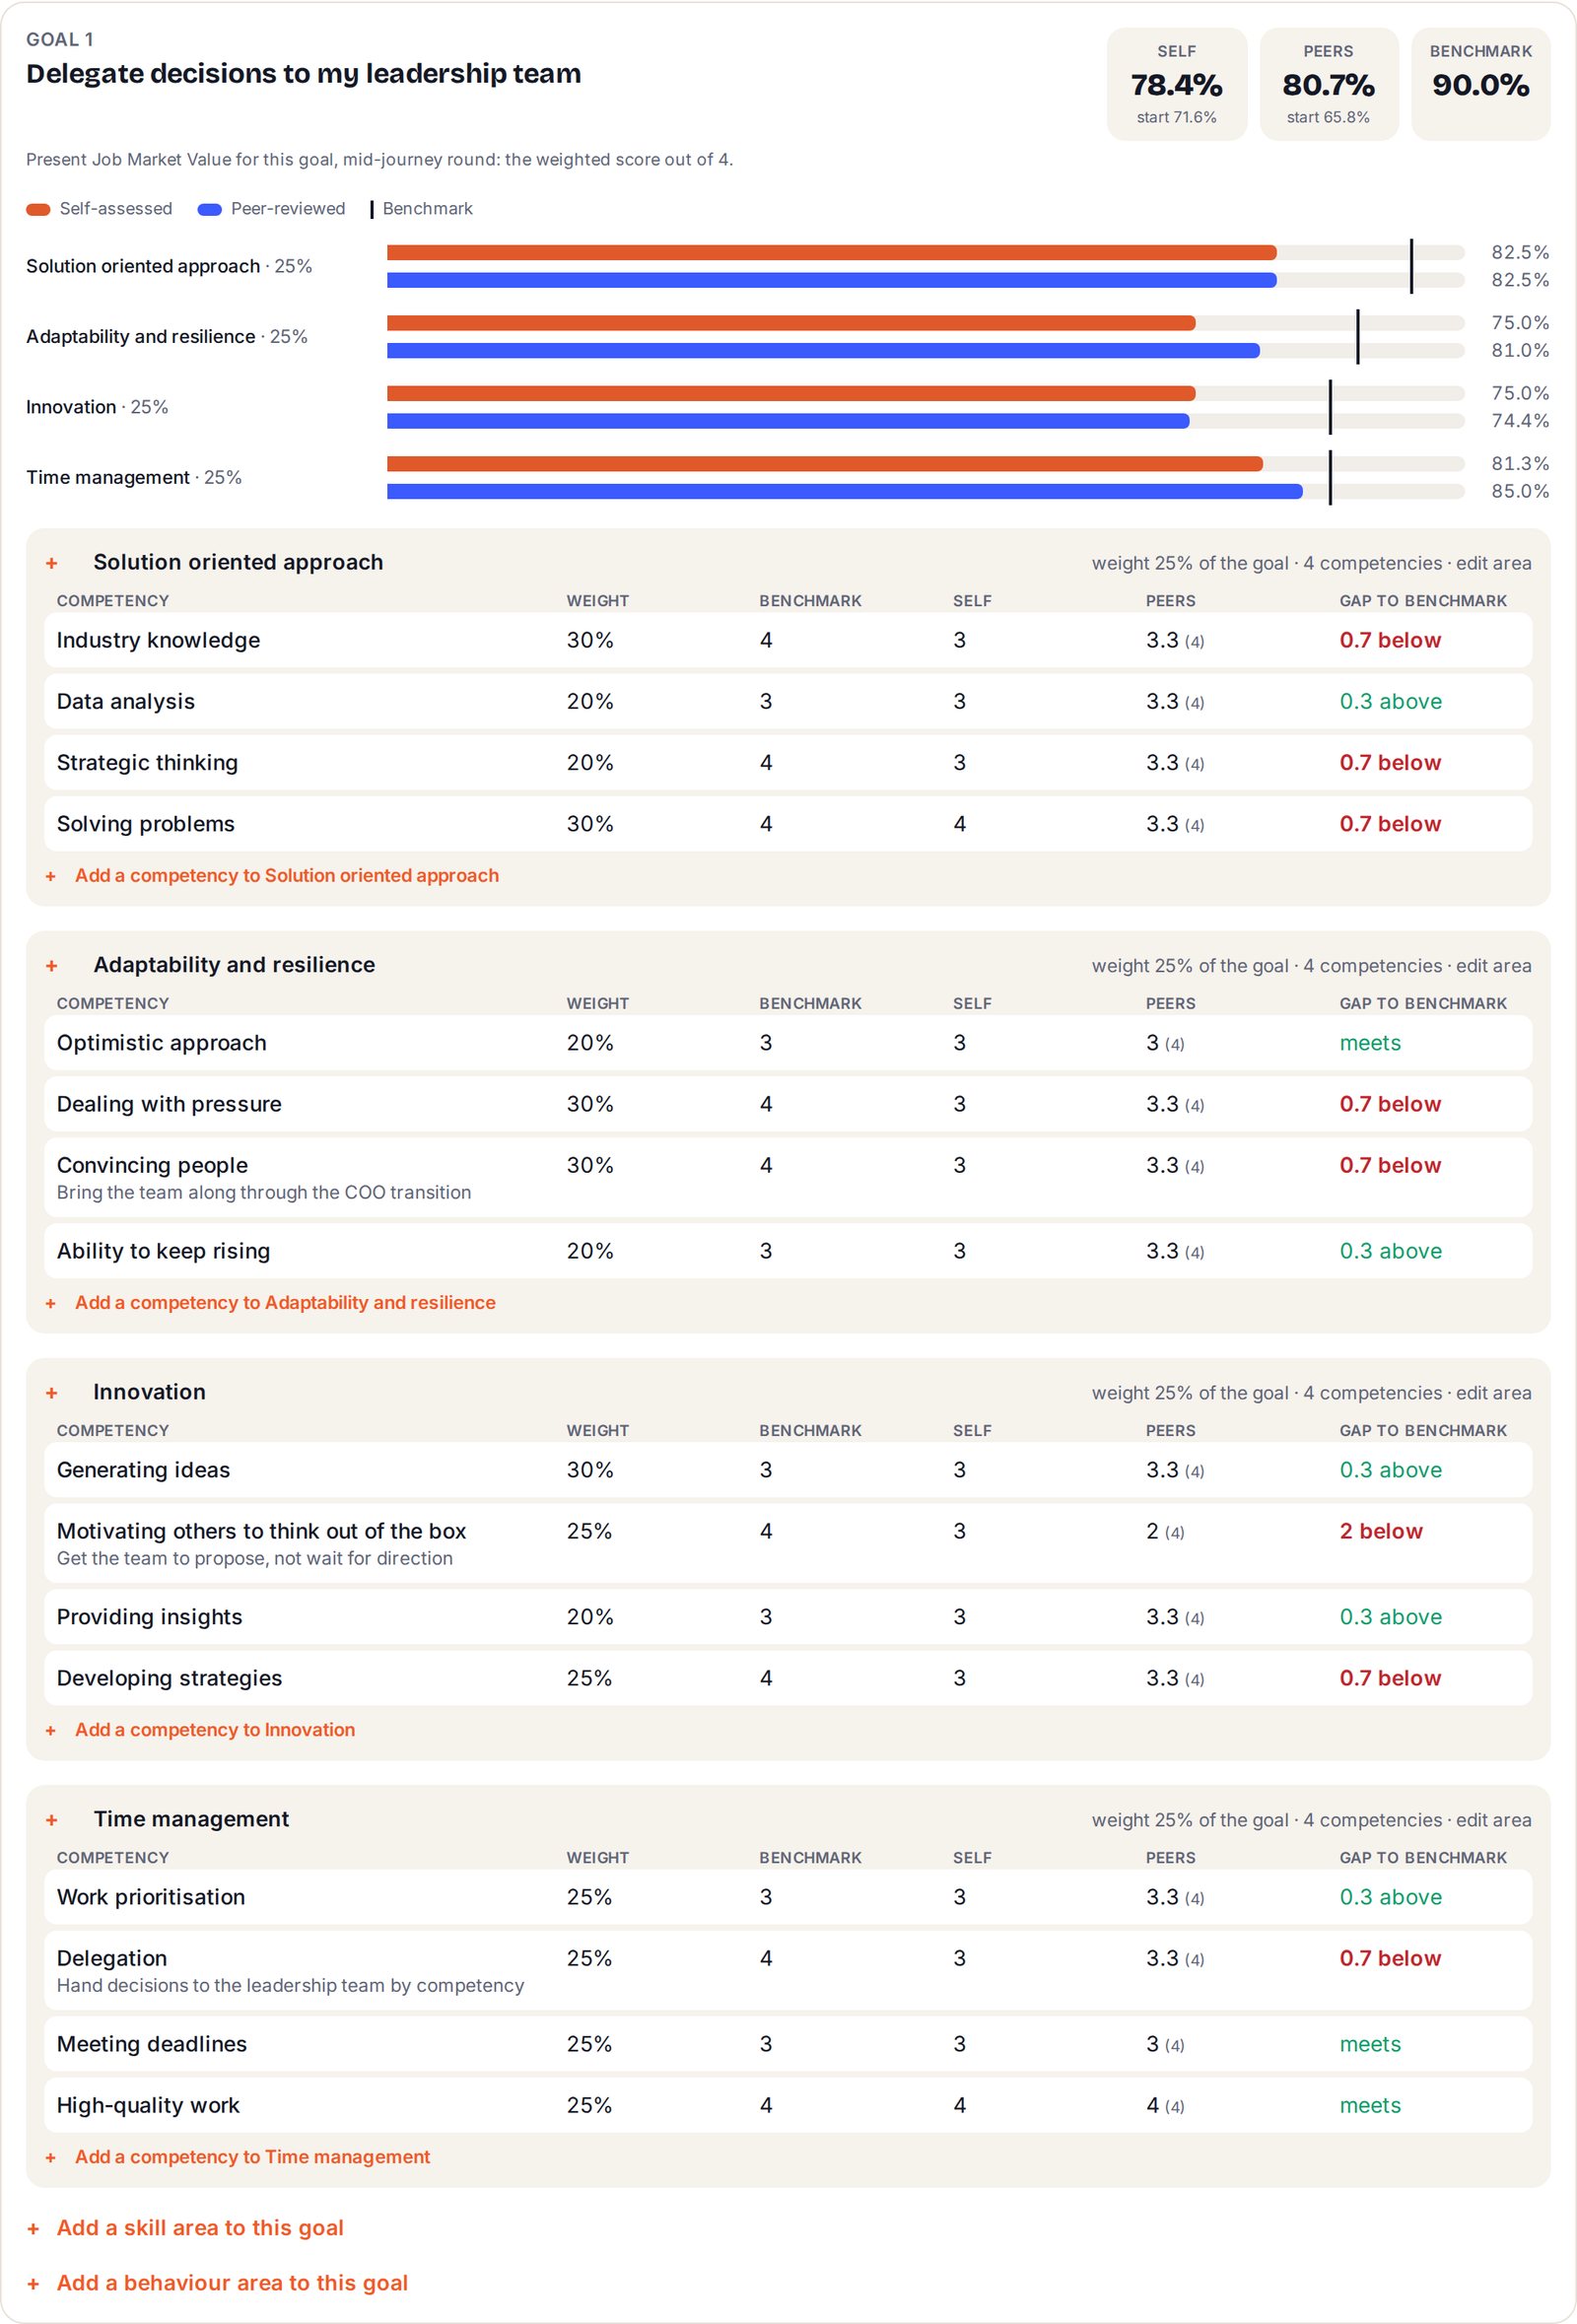Open the Solving problems competency row

[x=788, y=823]
